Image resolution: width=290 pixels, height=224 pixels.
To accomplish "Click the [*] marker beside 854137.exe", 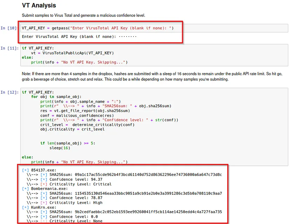I will pyautogui.click(x=25, y=170).
